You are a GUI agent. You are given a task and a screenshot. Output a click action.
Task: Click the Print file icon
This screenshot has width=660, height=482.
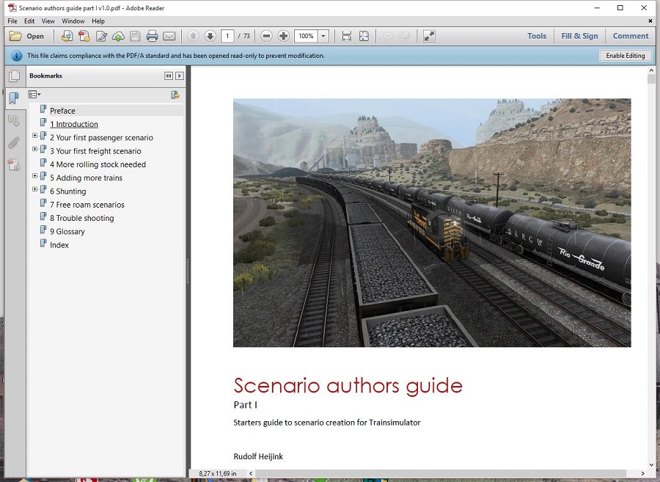click(x=152, y=36)
